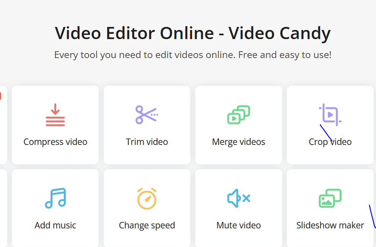Click the Change speed stopwatch icon
376x247 pixels.
click(x=147, y=198)
